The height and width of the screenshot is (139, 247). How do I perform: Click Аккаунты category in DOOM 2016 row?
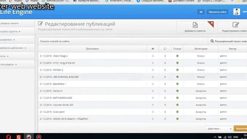tap(201, 119)
